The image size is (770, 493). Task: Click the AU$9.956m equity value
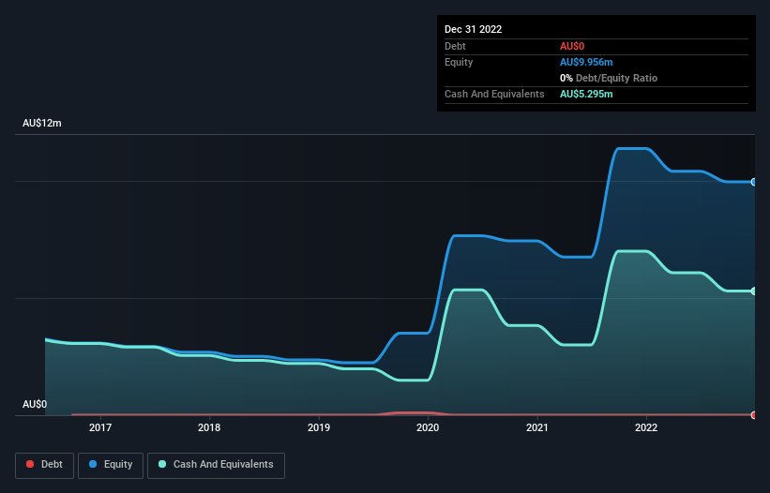coord(586,62)
